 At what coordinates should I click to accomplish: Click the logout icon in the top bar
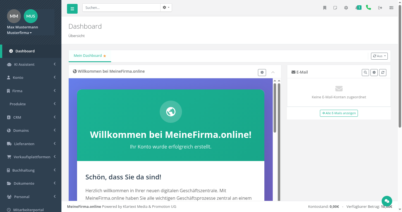[380, 8]
